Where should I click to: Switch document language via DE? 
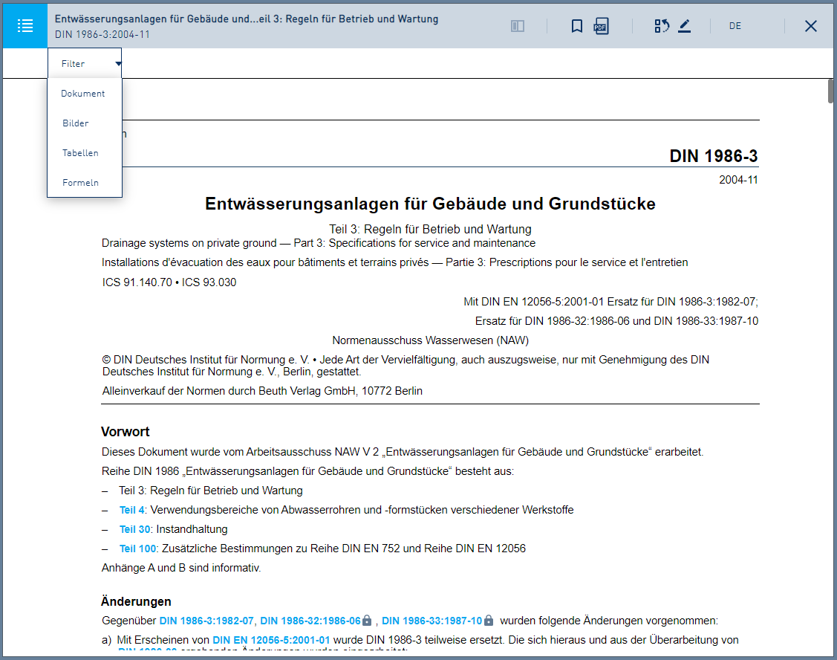click(735, 26)
